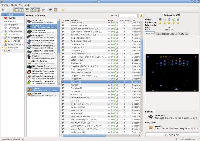Click the brown grid columns toolbar icon
The width and height of the screenshot is (200, 141).
click(56, 10)
